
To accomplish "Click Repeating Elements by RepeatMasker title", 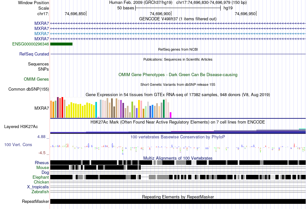I will [x=178, y=197].
